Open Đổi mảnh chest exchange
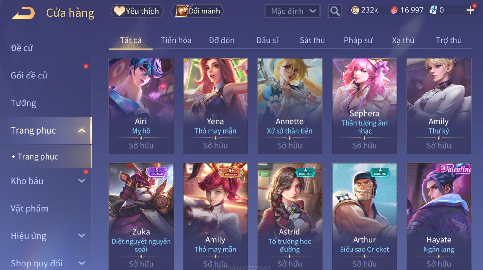Screen dimensions: 483x270 tap(198, 11)
